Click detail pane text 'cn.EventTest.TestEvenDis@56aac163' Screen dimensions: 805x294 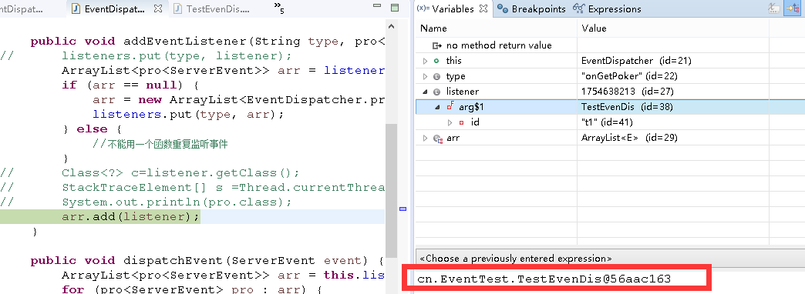[x=544, y=279]
